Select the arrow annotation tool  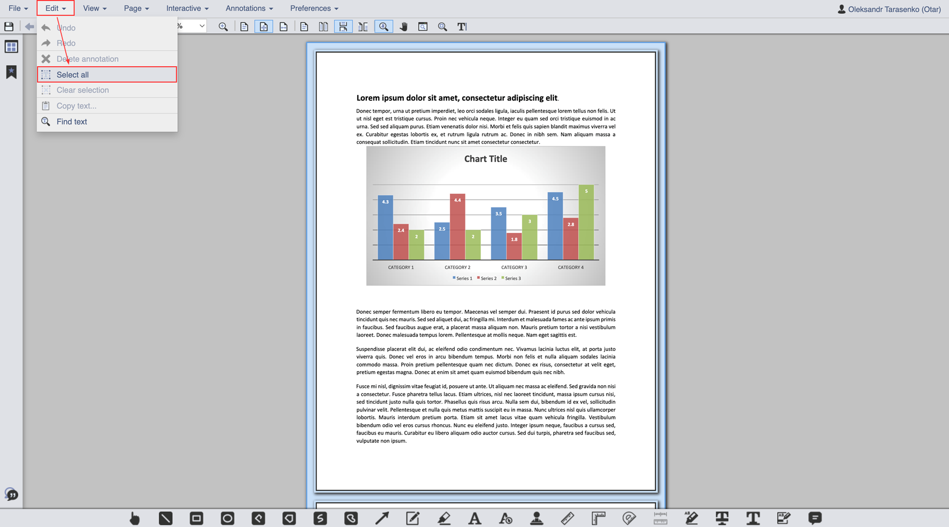382,518
